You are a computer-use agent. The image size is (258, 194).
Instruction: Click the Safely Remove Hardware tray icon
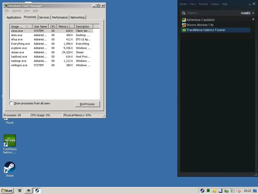[x=227, y=191]
